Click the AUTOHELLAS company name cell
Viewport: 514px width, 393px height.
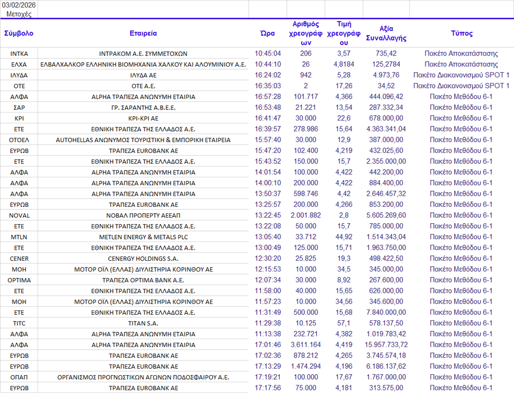coord(143,140)
